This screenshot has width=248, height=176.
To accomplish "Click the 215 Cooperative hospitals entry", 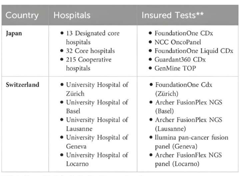I will point(89,64).
